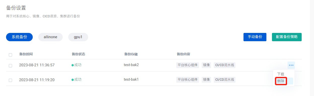Check the 2023-08-21 11:36:57 backup row
The height and width of the screenshot is (96, 314).
[x=10, y=66]
